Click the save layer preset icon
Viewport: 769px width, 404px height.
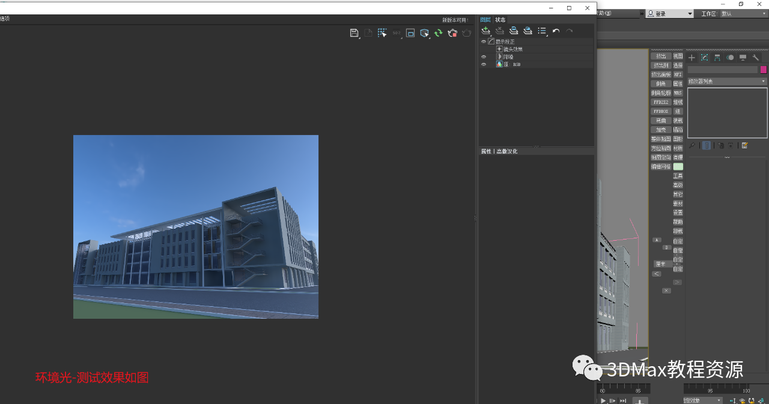pyautogui.click(x=514, y=31)
